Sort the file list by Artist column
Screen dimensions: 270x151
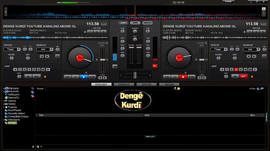(197, 115)
